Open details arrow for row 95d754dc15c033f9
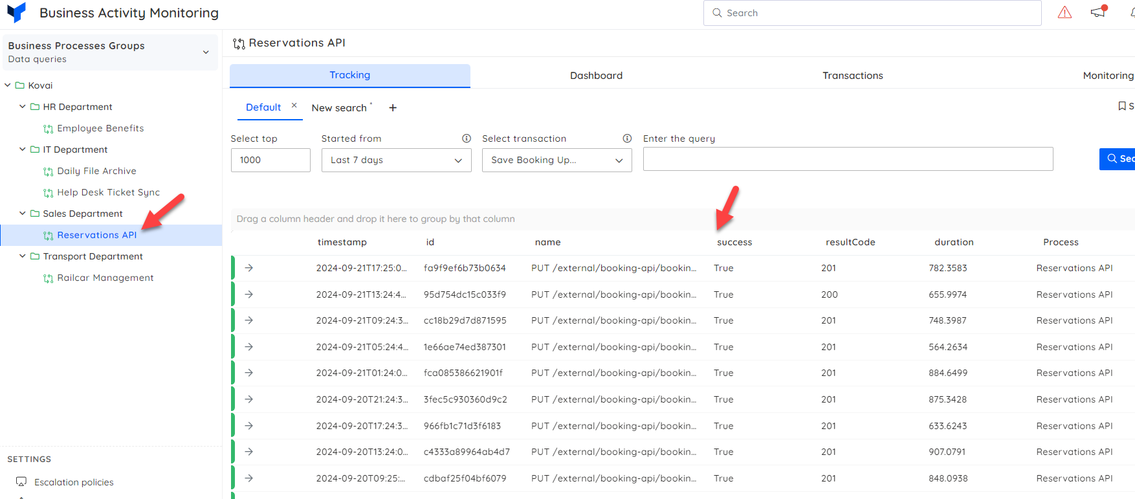 [249, 294]
